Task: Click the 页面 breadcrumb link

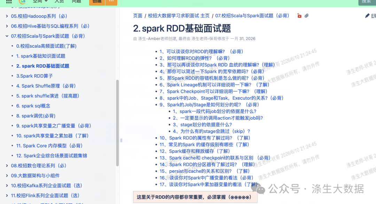Action: pos(138,16)
